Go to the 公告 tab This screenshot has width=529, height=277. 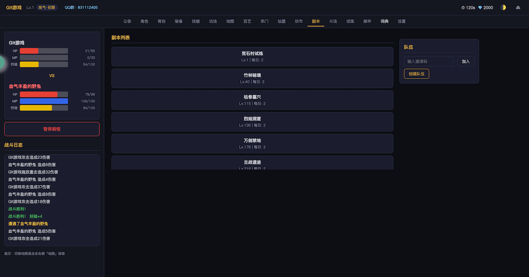tap(127, 21)
